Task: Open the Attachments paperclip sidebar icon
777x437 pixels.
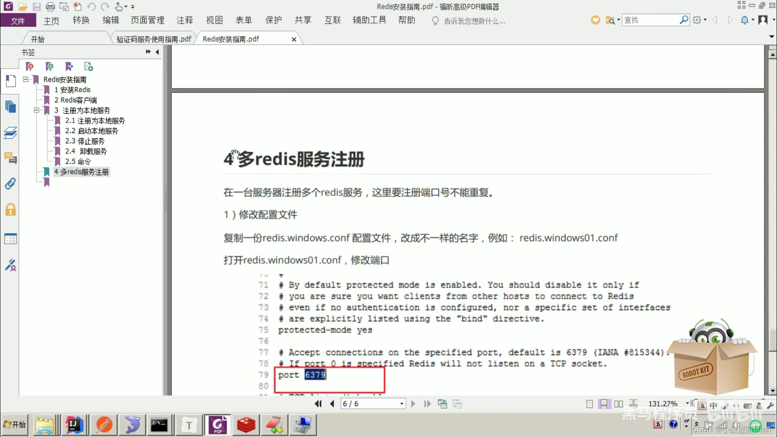Action: click(11, 184)
